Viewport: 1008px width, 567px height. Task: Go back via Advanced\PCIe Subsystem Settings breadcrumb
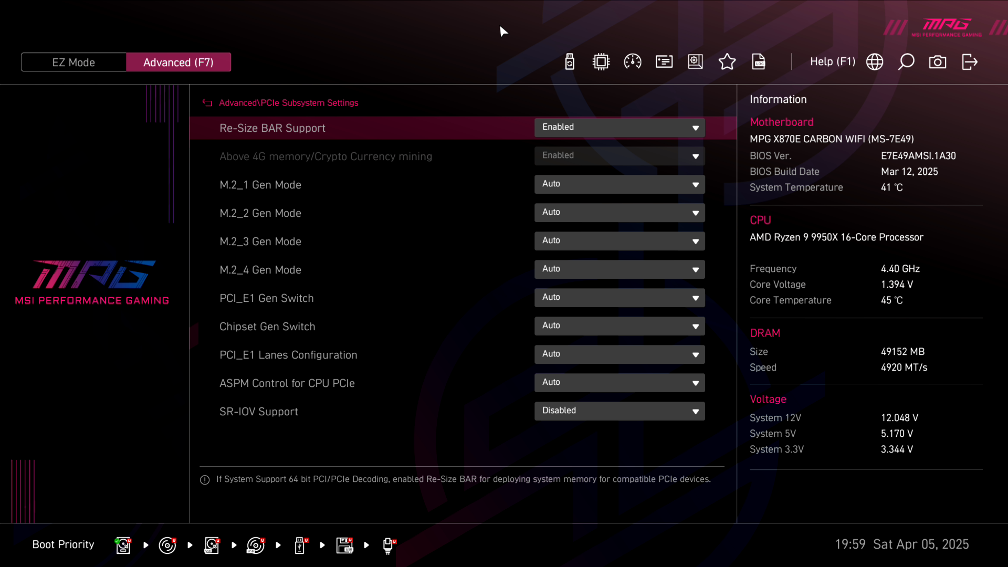(x=288, y=103)
